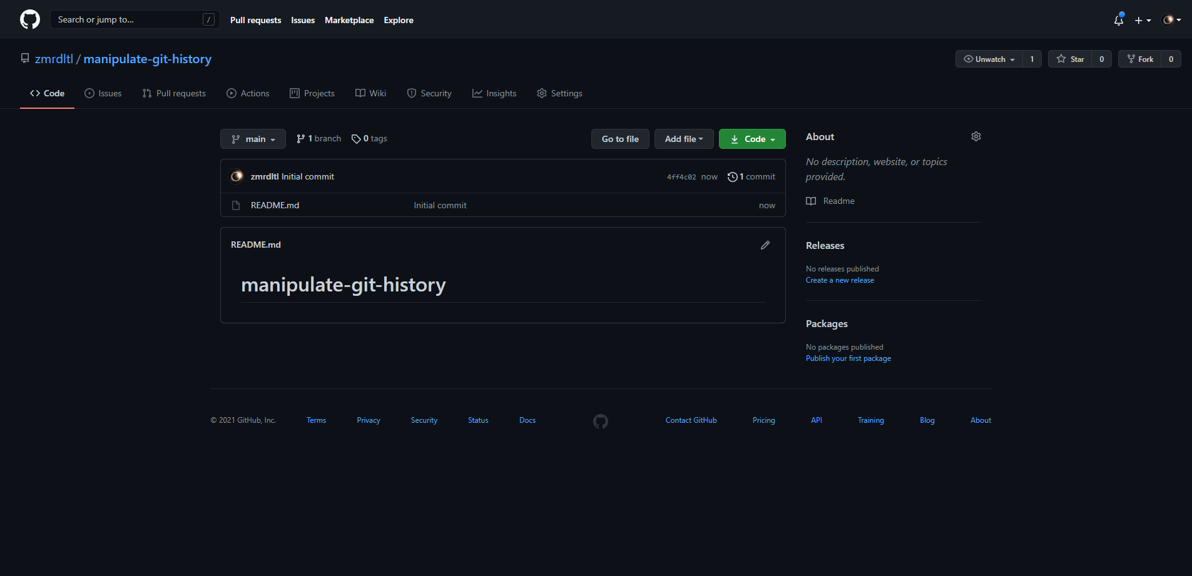Viewport: 1192px width, 576px height.
Task: Open commit hash 4ff4c02
Action: tap(681, 177)
